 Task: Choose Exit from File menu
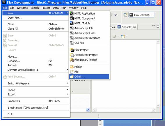[36, 114]
